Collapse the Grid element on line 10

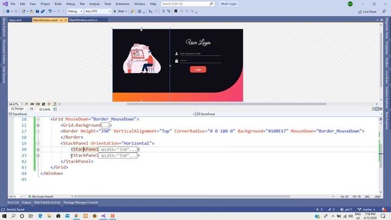[38, 119]
